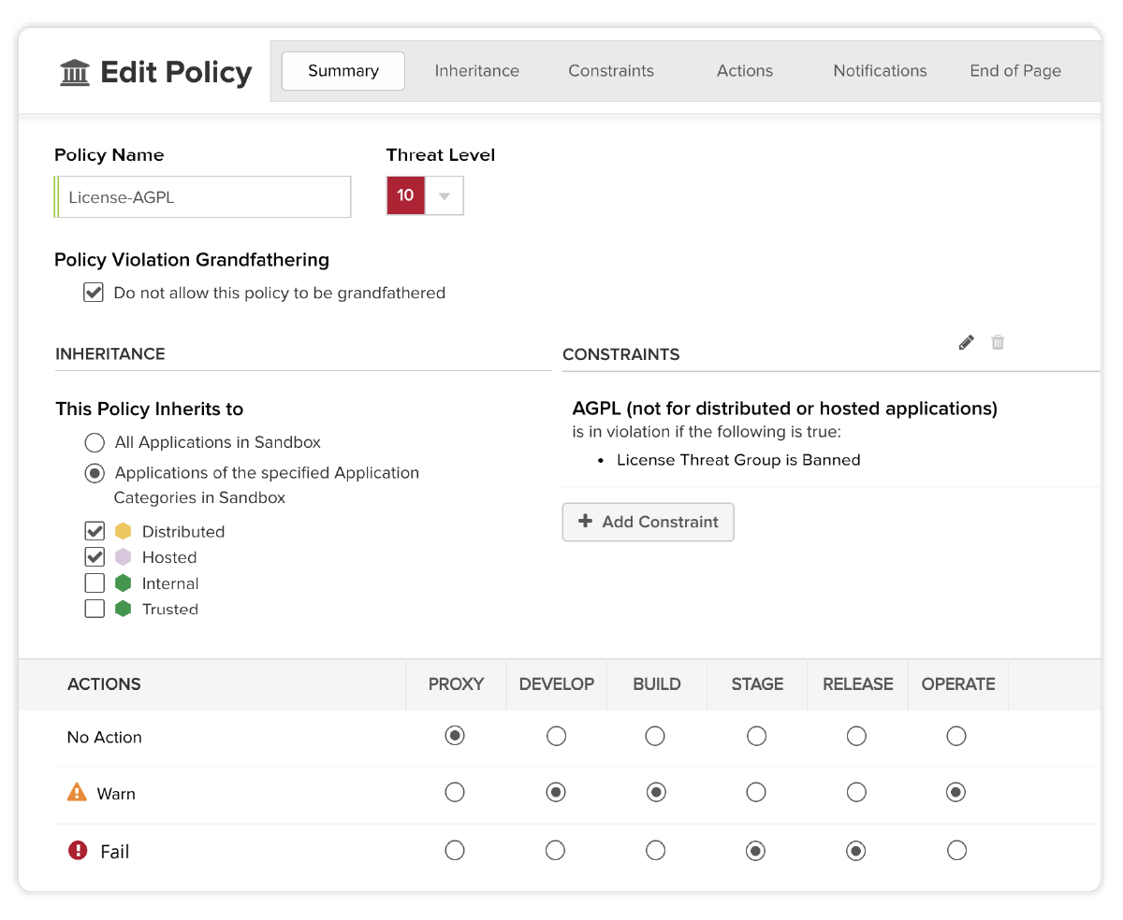Viewport: 1123px width, 920px height.
Task: Uncheck the grandfathering policy checkbox
Action: [x=94, y=293]
